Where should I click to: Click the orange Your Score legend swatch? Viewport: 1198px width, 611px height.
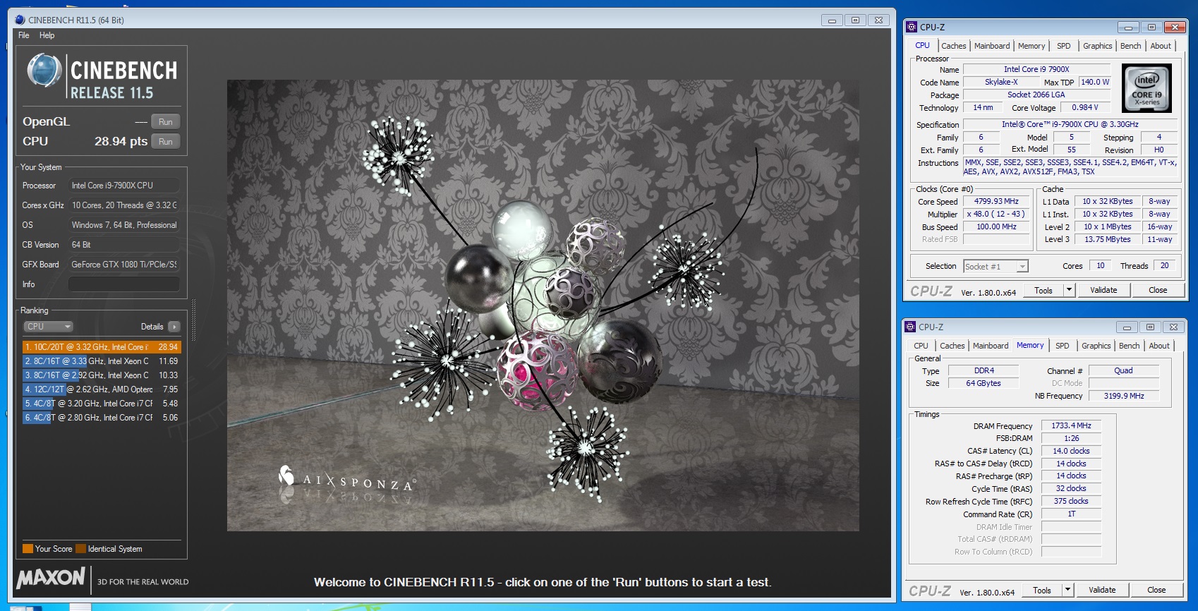point(28,549)
